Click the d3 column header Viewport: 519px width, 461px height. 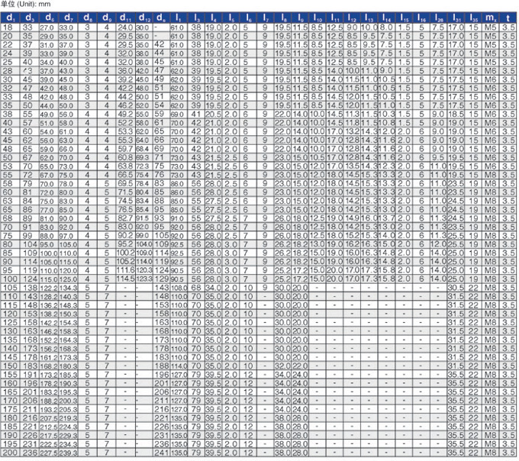(27, 16)
